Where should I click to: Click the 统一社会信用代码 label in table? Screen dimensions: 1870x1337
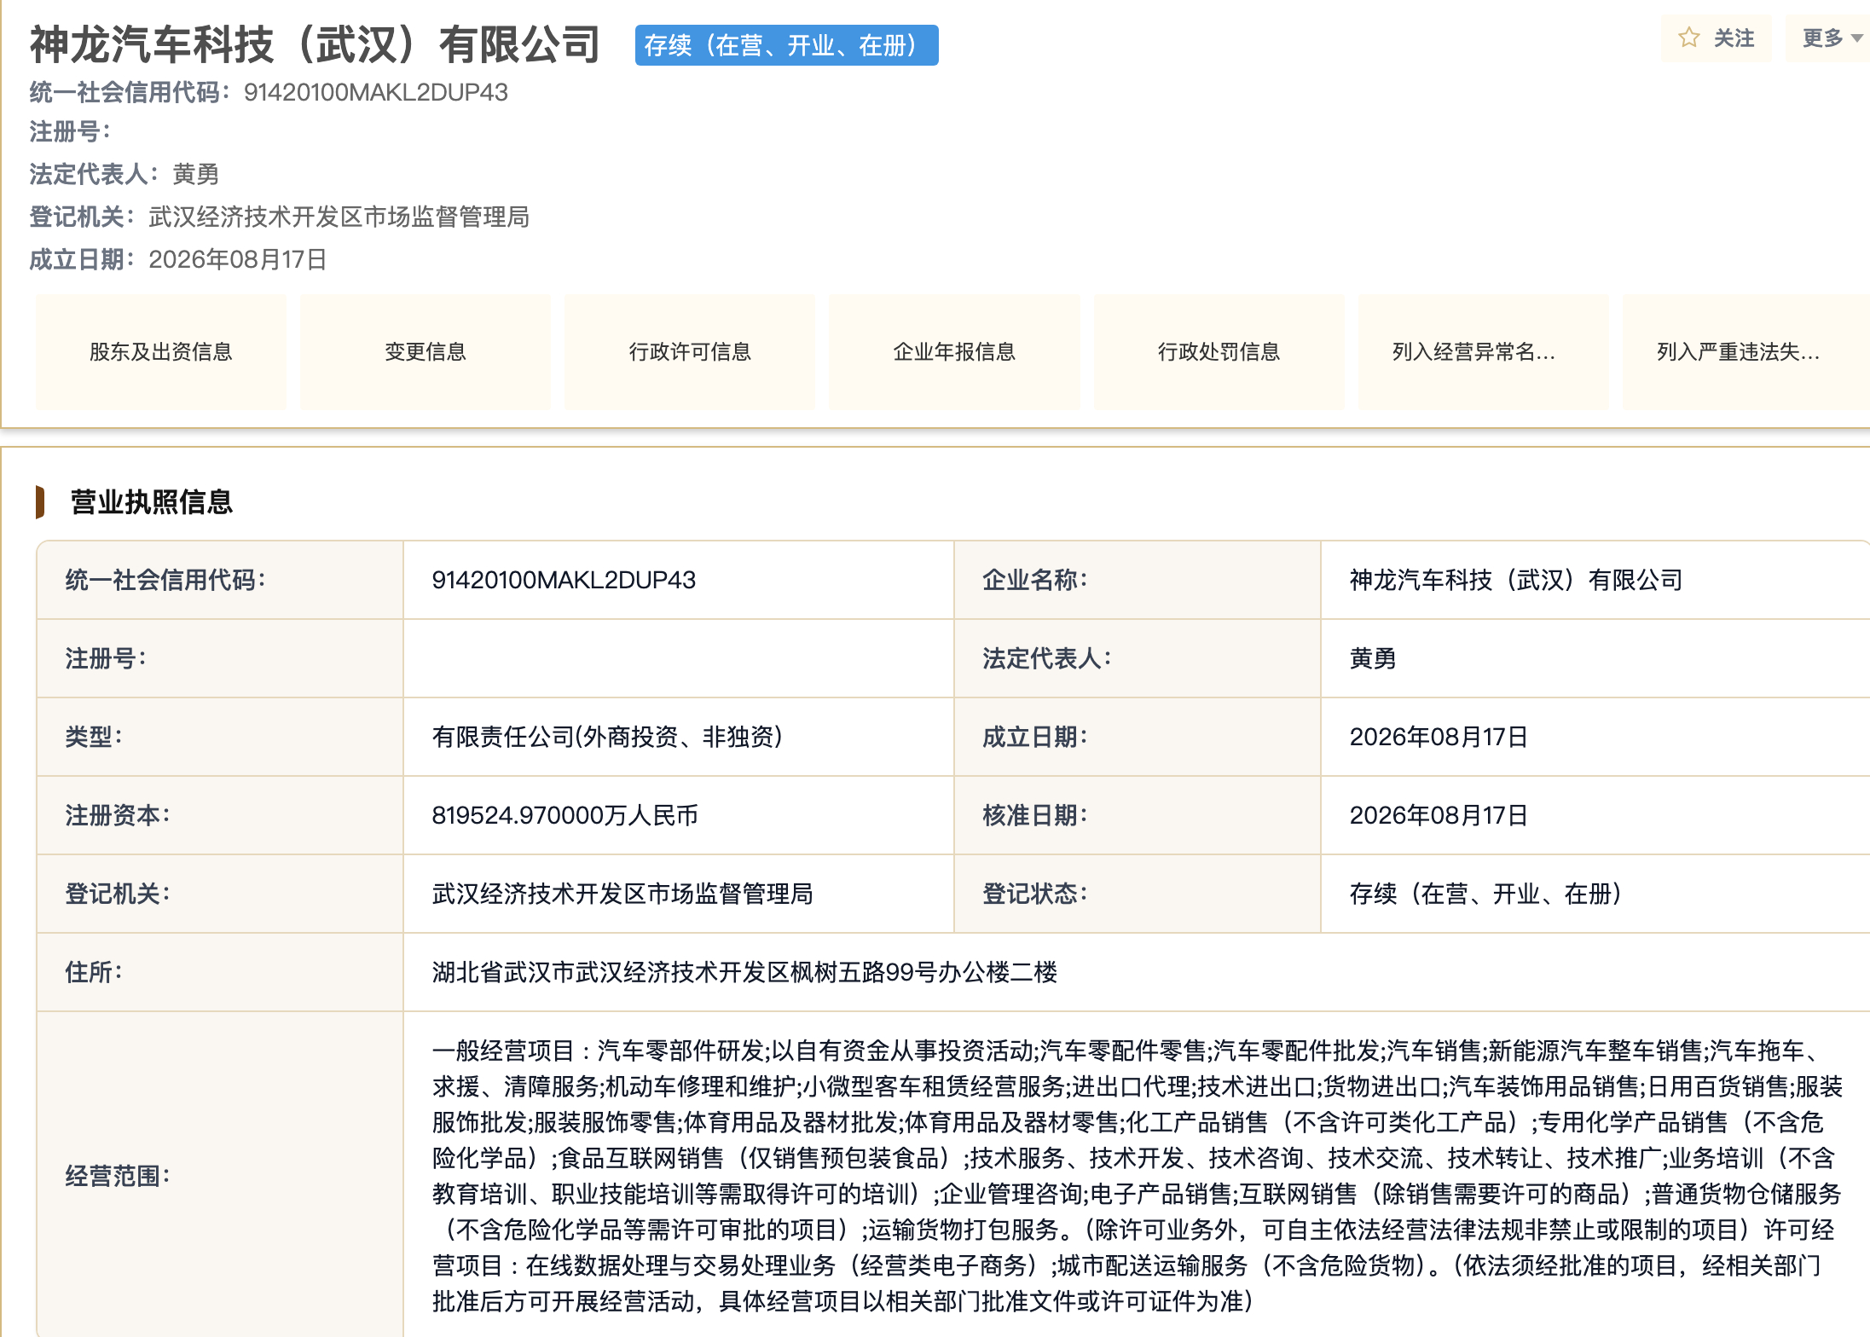[165, 580]
